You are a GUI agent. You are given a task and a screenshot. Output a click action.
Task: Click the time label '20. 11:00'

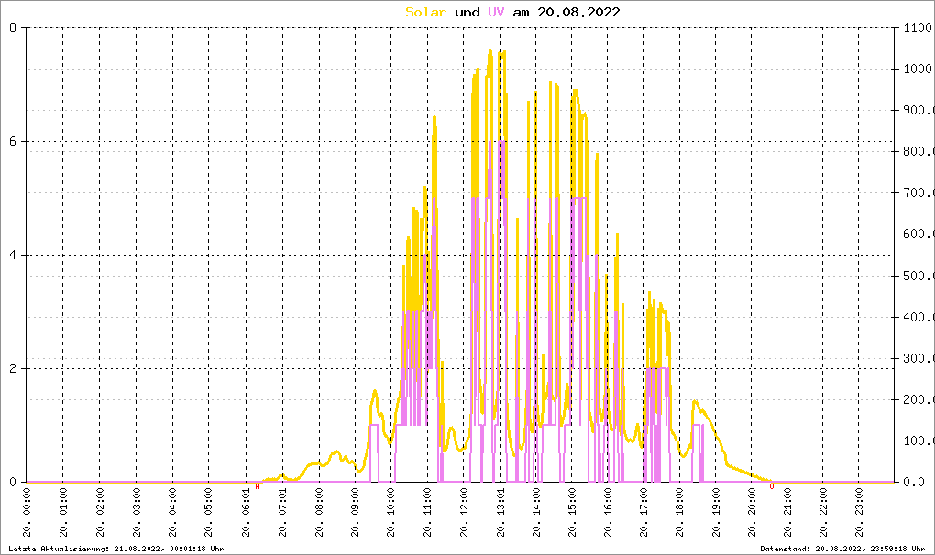point(427,513)
